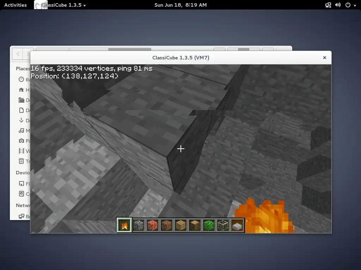Click the network status icon in the top bar
Screen dimensions: 361x270
click(x=328, y=5)
